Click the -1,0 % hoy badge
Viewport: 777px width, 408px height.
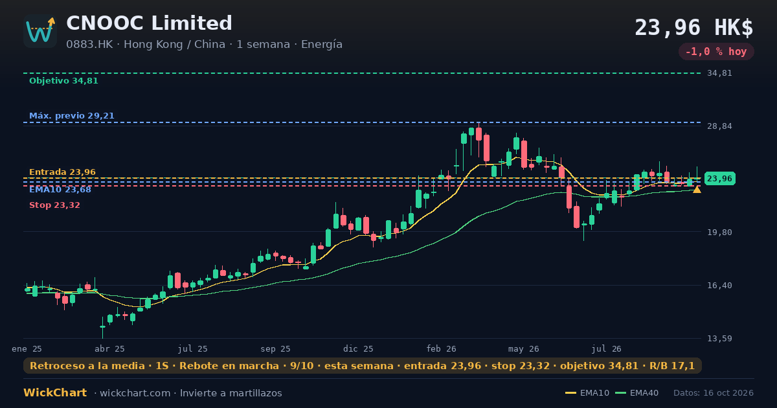(x=716, y=52)
